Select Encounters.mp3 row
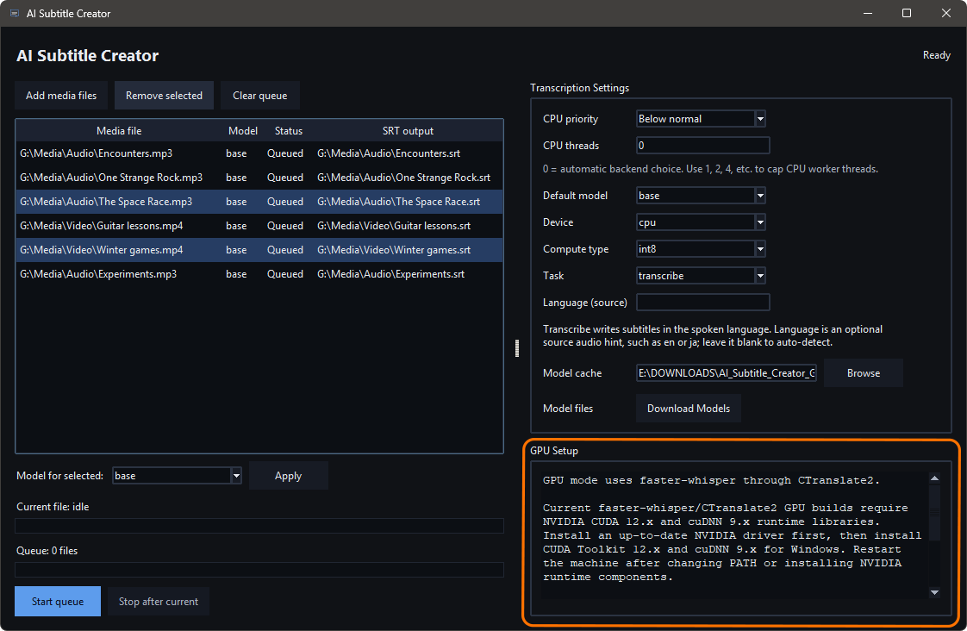Screen dimensions: 967x631 point(259,153)
